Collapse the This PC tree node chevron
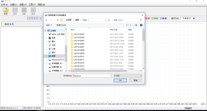 45,31
